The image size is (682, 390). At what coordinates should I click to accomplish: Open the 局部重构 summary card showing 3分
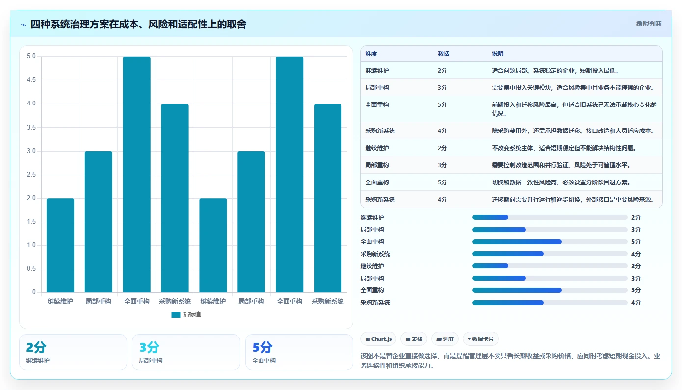pos(186,352)
